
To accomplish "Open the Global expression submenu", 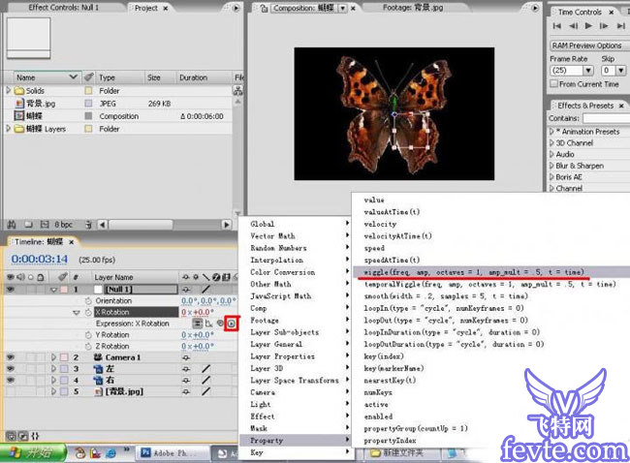I will [x=297, y=224].
